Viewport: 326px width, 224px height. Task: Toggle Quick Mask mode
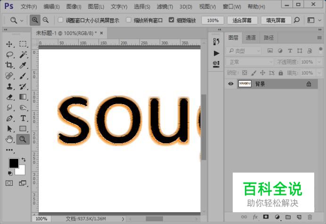coord(9,183)
